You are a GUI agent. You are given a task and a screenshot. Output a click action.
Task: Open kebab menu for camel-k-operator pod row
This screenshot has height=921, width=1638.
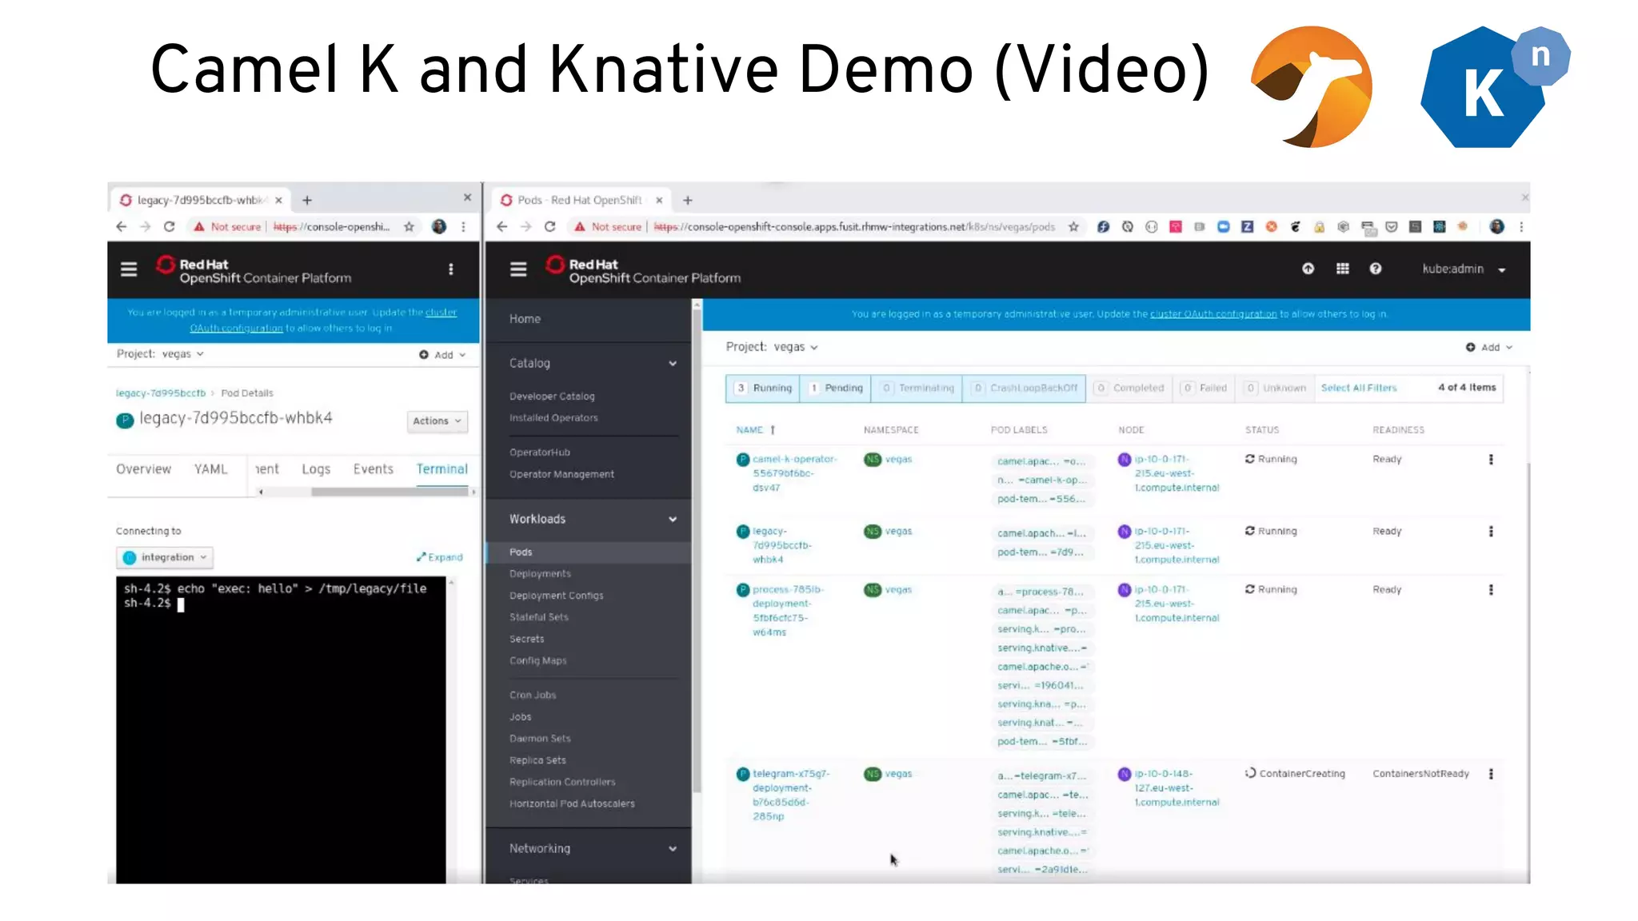coord(1490,460)
